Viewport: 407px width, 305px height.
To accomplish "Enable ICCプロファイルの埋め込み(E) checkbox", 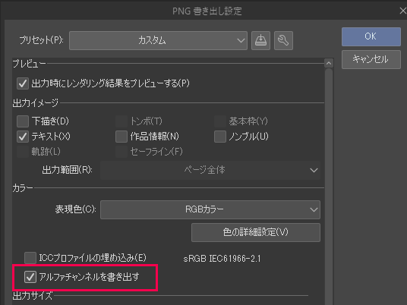I will (30, 258).
